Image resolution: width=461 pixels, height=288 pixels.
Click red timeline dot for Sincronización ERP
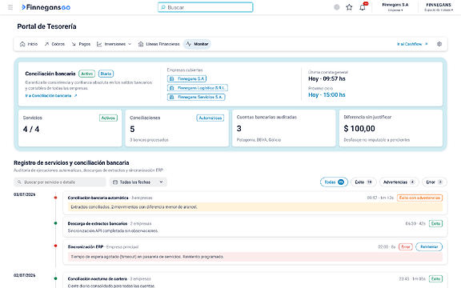click(55, 246)
